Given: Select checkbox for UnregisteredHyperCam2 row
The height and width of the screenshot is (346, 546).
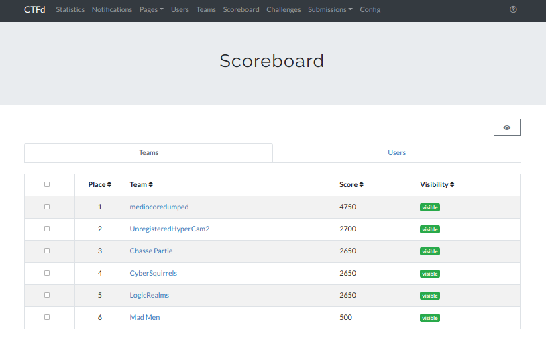Looking at the screenshot, I should (x=47, y=229).
